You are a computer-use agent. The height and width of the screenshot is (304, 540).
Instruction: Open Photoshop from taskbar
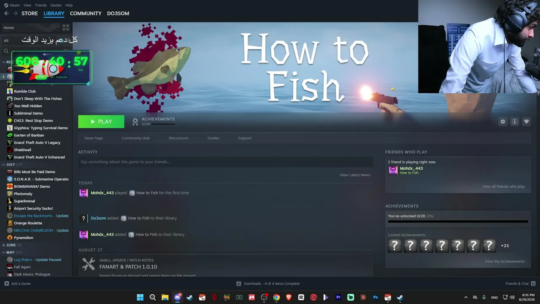pos(375,297)
